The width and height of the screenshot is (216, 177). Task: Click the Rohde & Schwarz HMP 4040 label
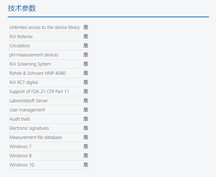[37, 73]
